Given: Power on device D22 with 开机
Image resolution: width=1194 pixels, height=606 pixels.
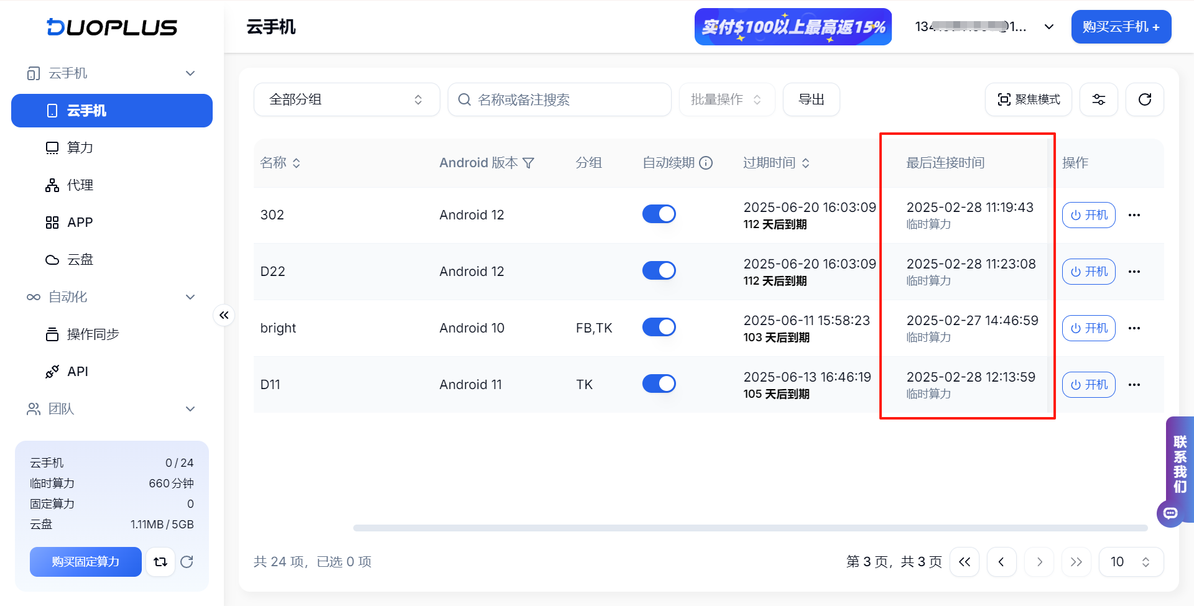Looking at the screenshot, I should pos(1089,272).
